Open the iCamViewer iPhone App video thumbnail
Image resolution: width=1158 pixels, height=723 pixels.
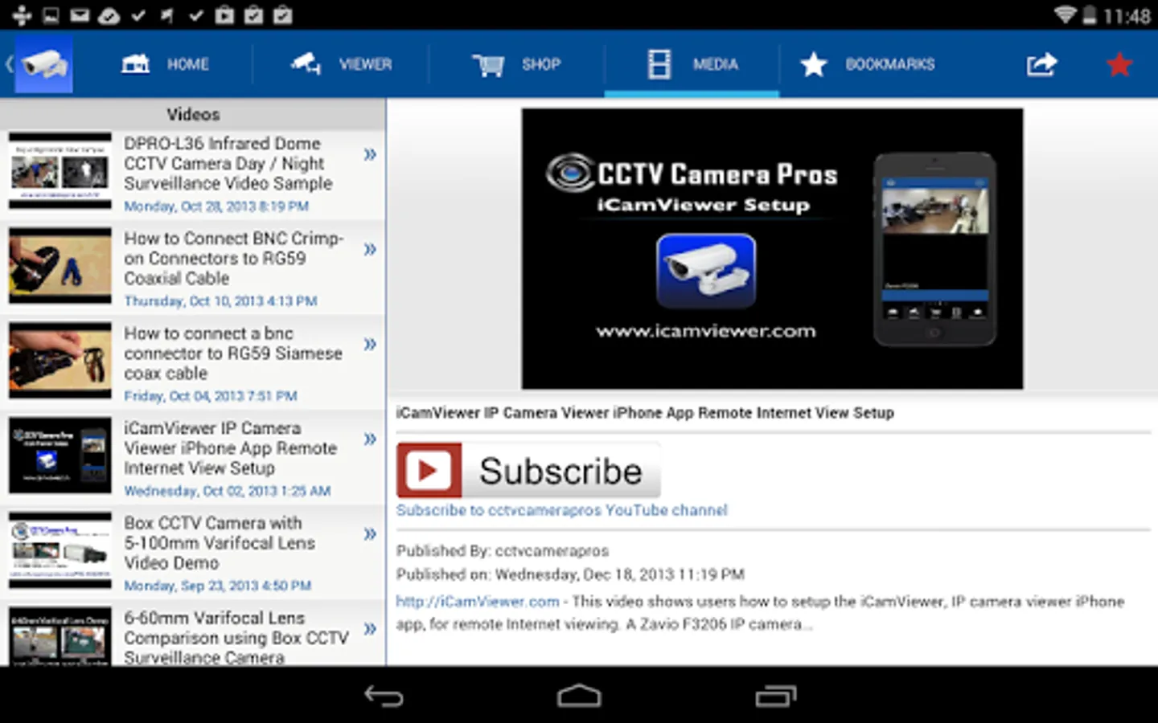pyautogui.click(x=60, y=455)
